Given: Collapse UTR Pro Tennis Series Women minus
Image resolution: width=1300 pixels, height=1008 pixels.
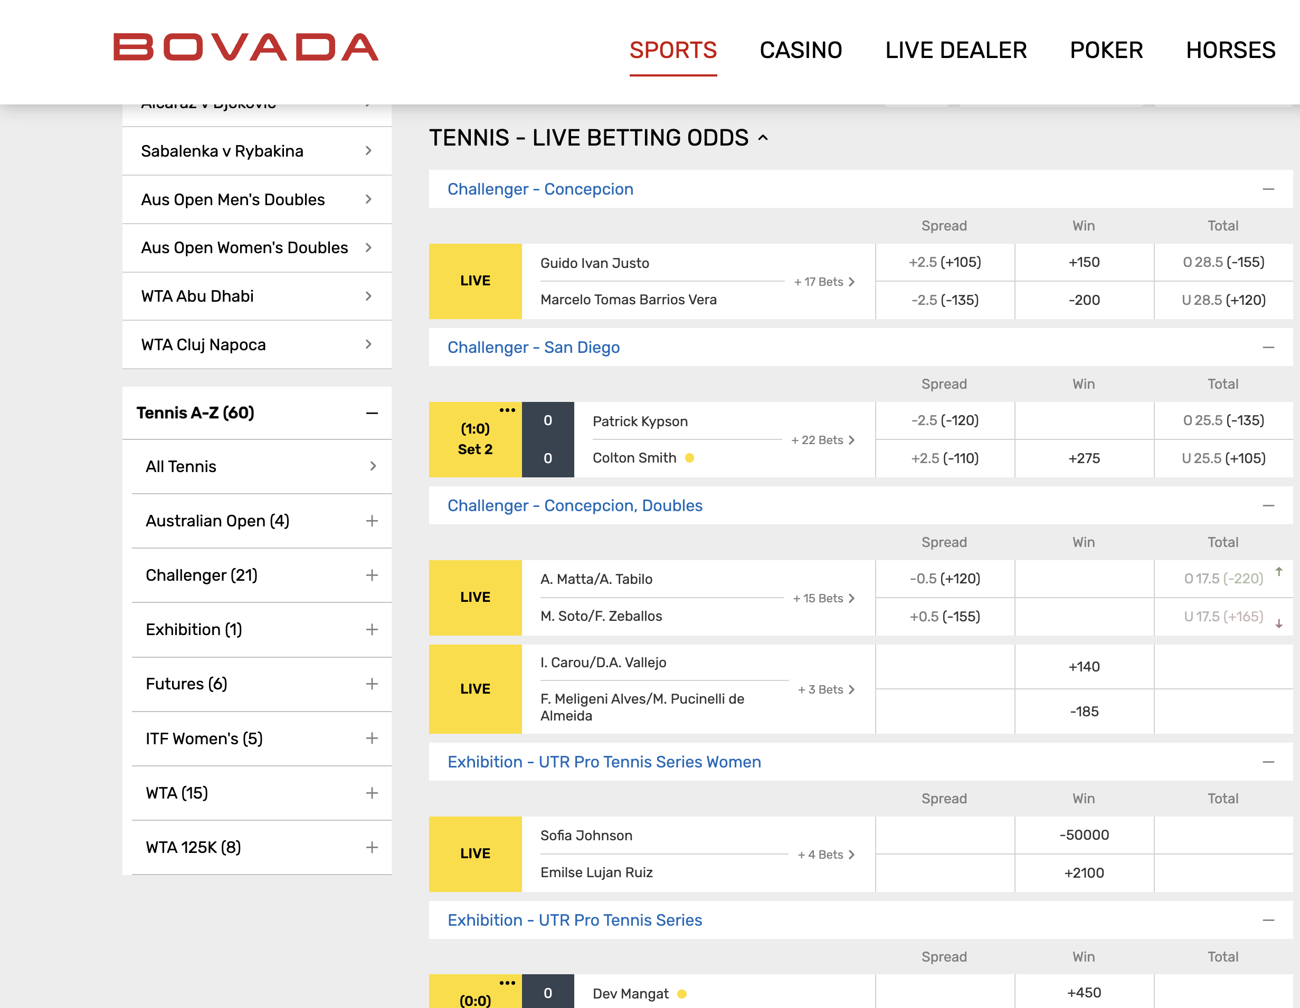Looking at the screenshot, I should click(x=1268, y=762).
